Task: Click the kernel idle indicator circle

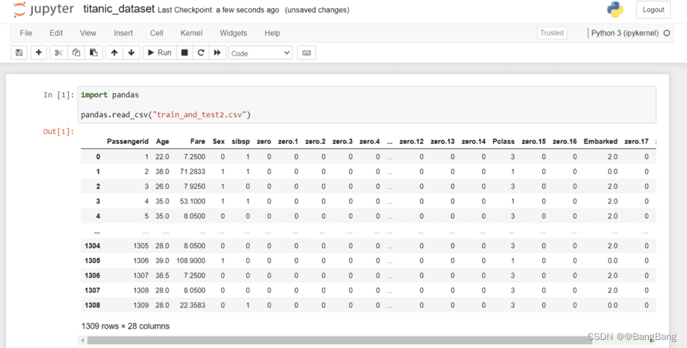Action: [x=667, y=33]
